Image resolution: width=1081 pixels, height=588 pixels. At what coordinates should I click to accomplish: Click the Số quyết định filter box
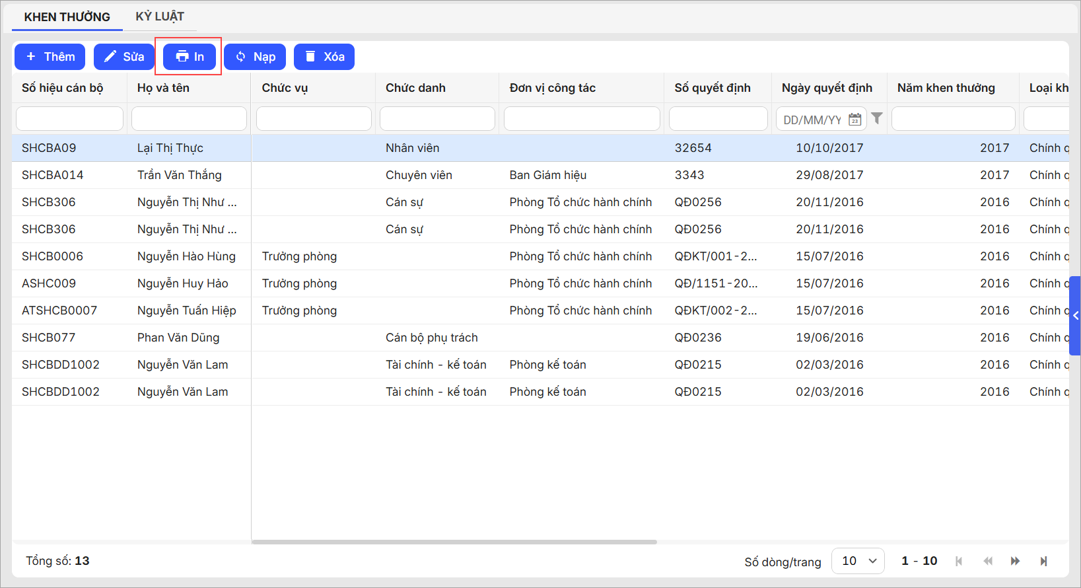(x=718, y=119)
